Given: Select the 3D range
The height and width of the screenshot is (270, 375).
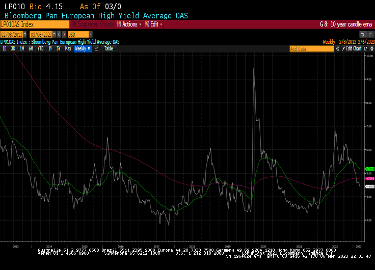Looking at the screenshot, I should point(13,49).
